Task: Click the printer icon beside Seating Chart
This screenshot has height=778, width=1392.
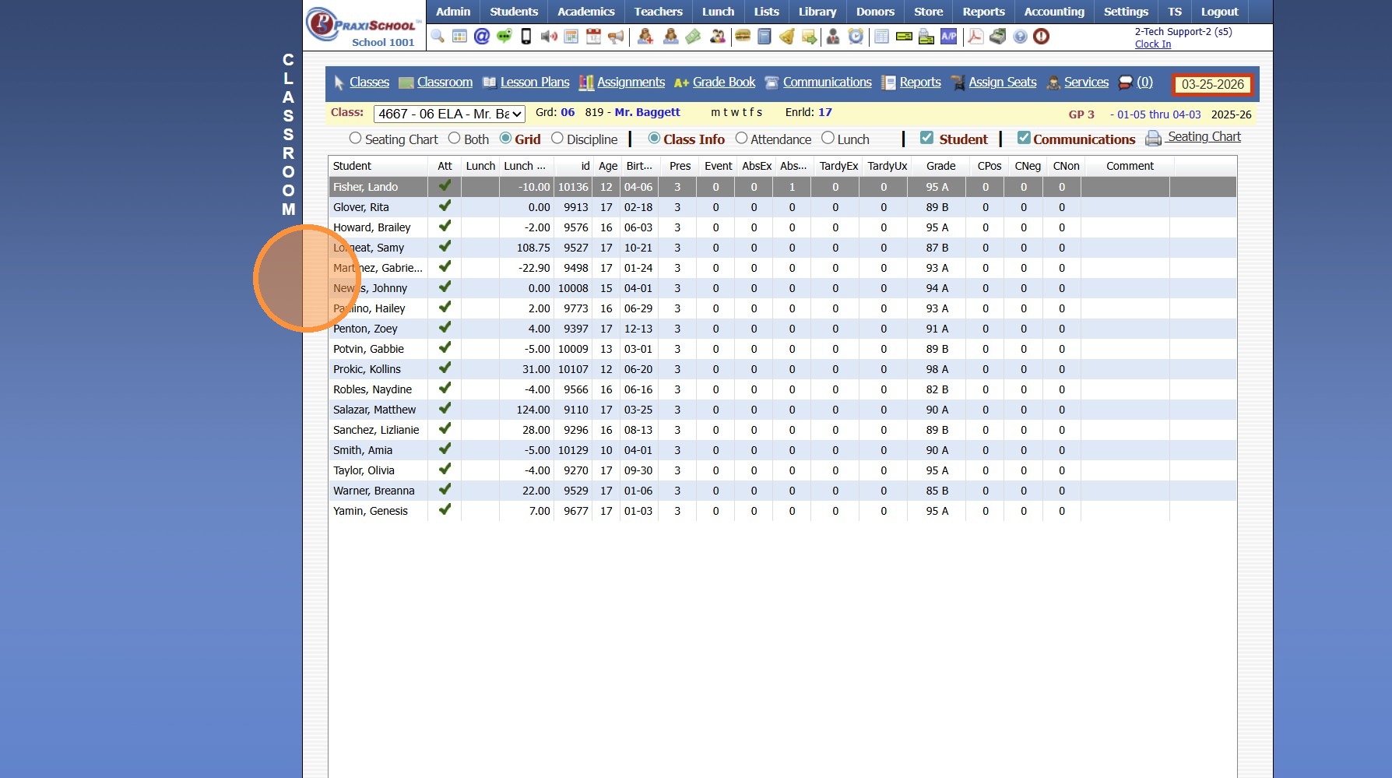Action: (1153, 139)
